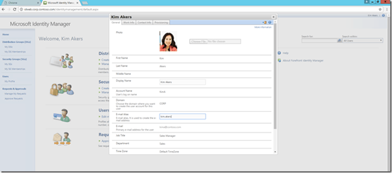Click the bookmark star in the address bar
The height and width of the screenshot is (173, 392).
point(380,9)
